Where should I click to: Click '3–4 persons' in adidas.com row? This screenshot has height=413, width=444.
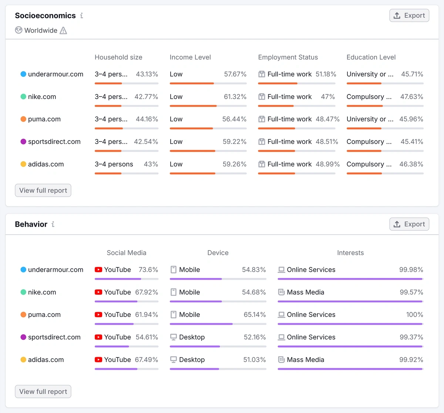(114, 164)
